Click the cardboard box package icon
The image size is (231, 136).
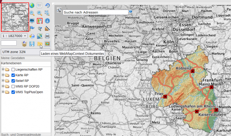point(24,44)
